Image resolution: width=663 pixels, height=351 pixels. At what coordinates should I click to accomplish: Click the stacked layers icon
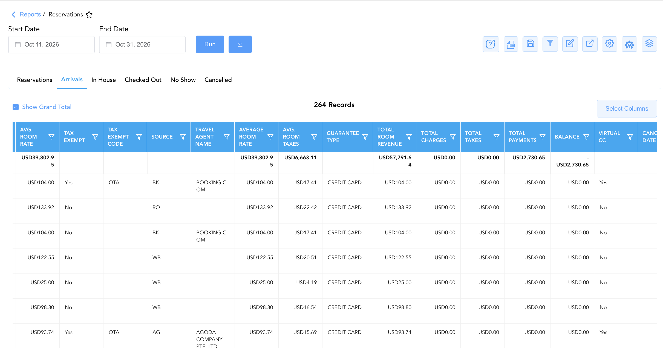click(649, 44)
